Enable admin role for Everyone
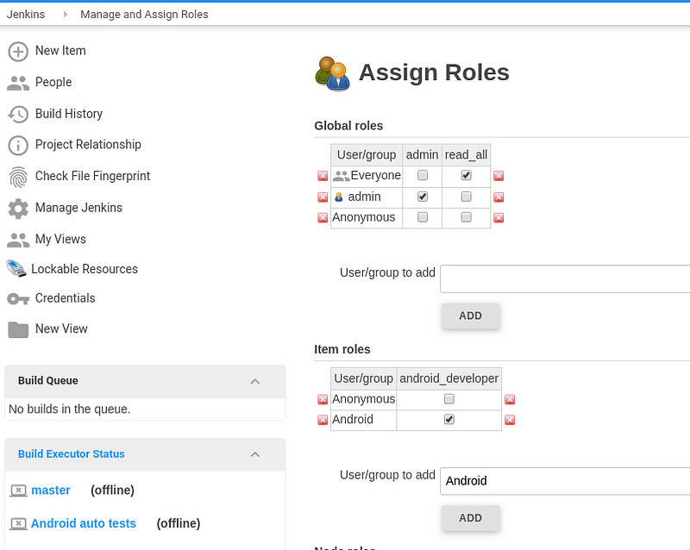 [423, 176]
